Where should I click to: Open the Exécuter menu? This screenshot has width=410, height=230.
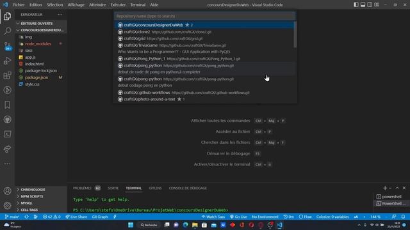coord(118,4)
